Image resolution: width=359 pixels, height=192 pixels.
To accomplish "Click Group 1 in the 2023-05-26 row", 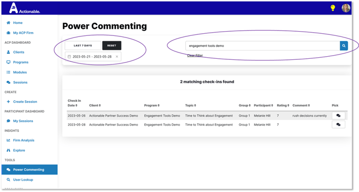I will tap(244, 116).
